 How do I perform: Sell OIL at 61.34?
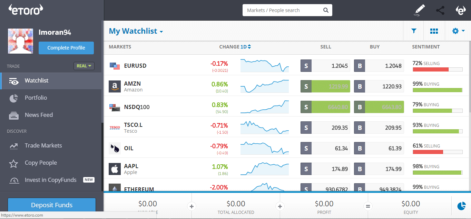(325, 148)
